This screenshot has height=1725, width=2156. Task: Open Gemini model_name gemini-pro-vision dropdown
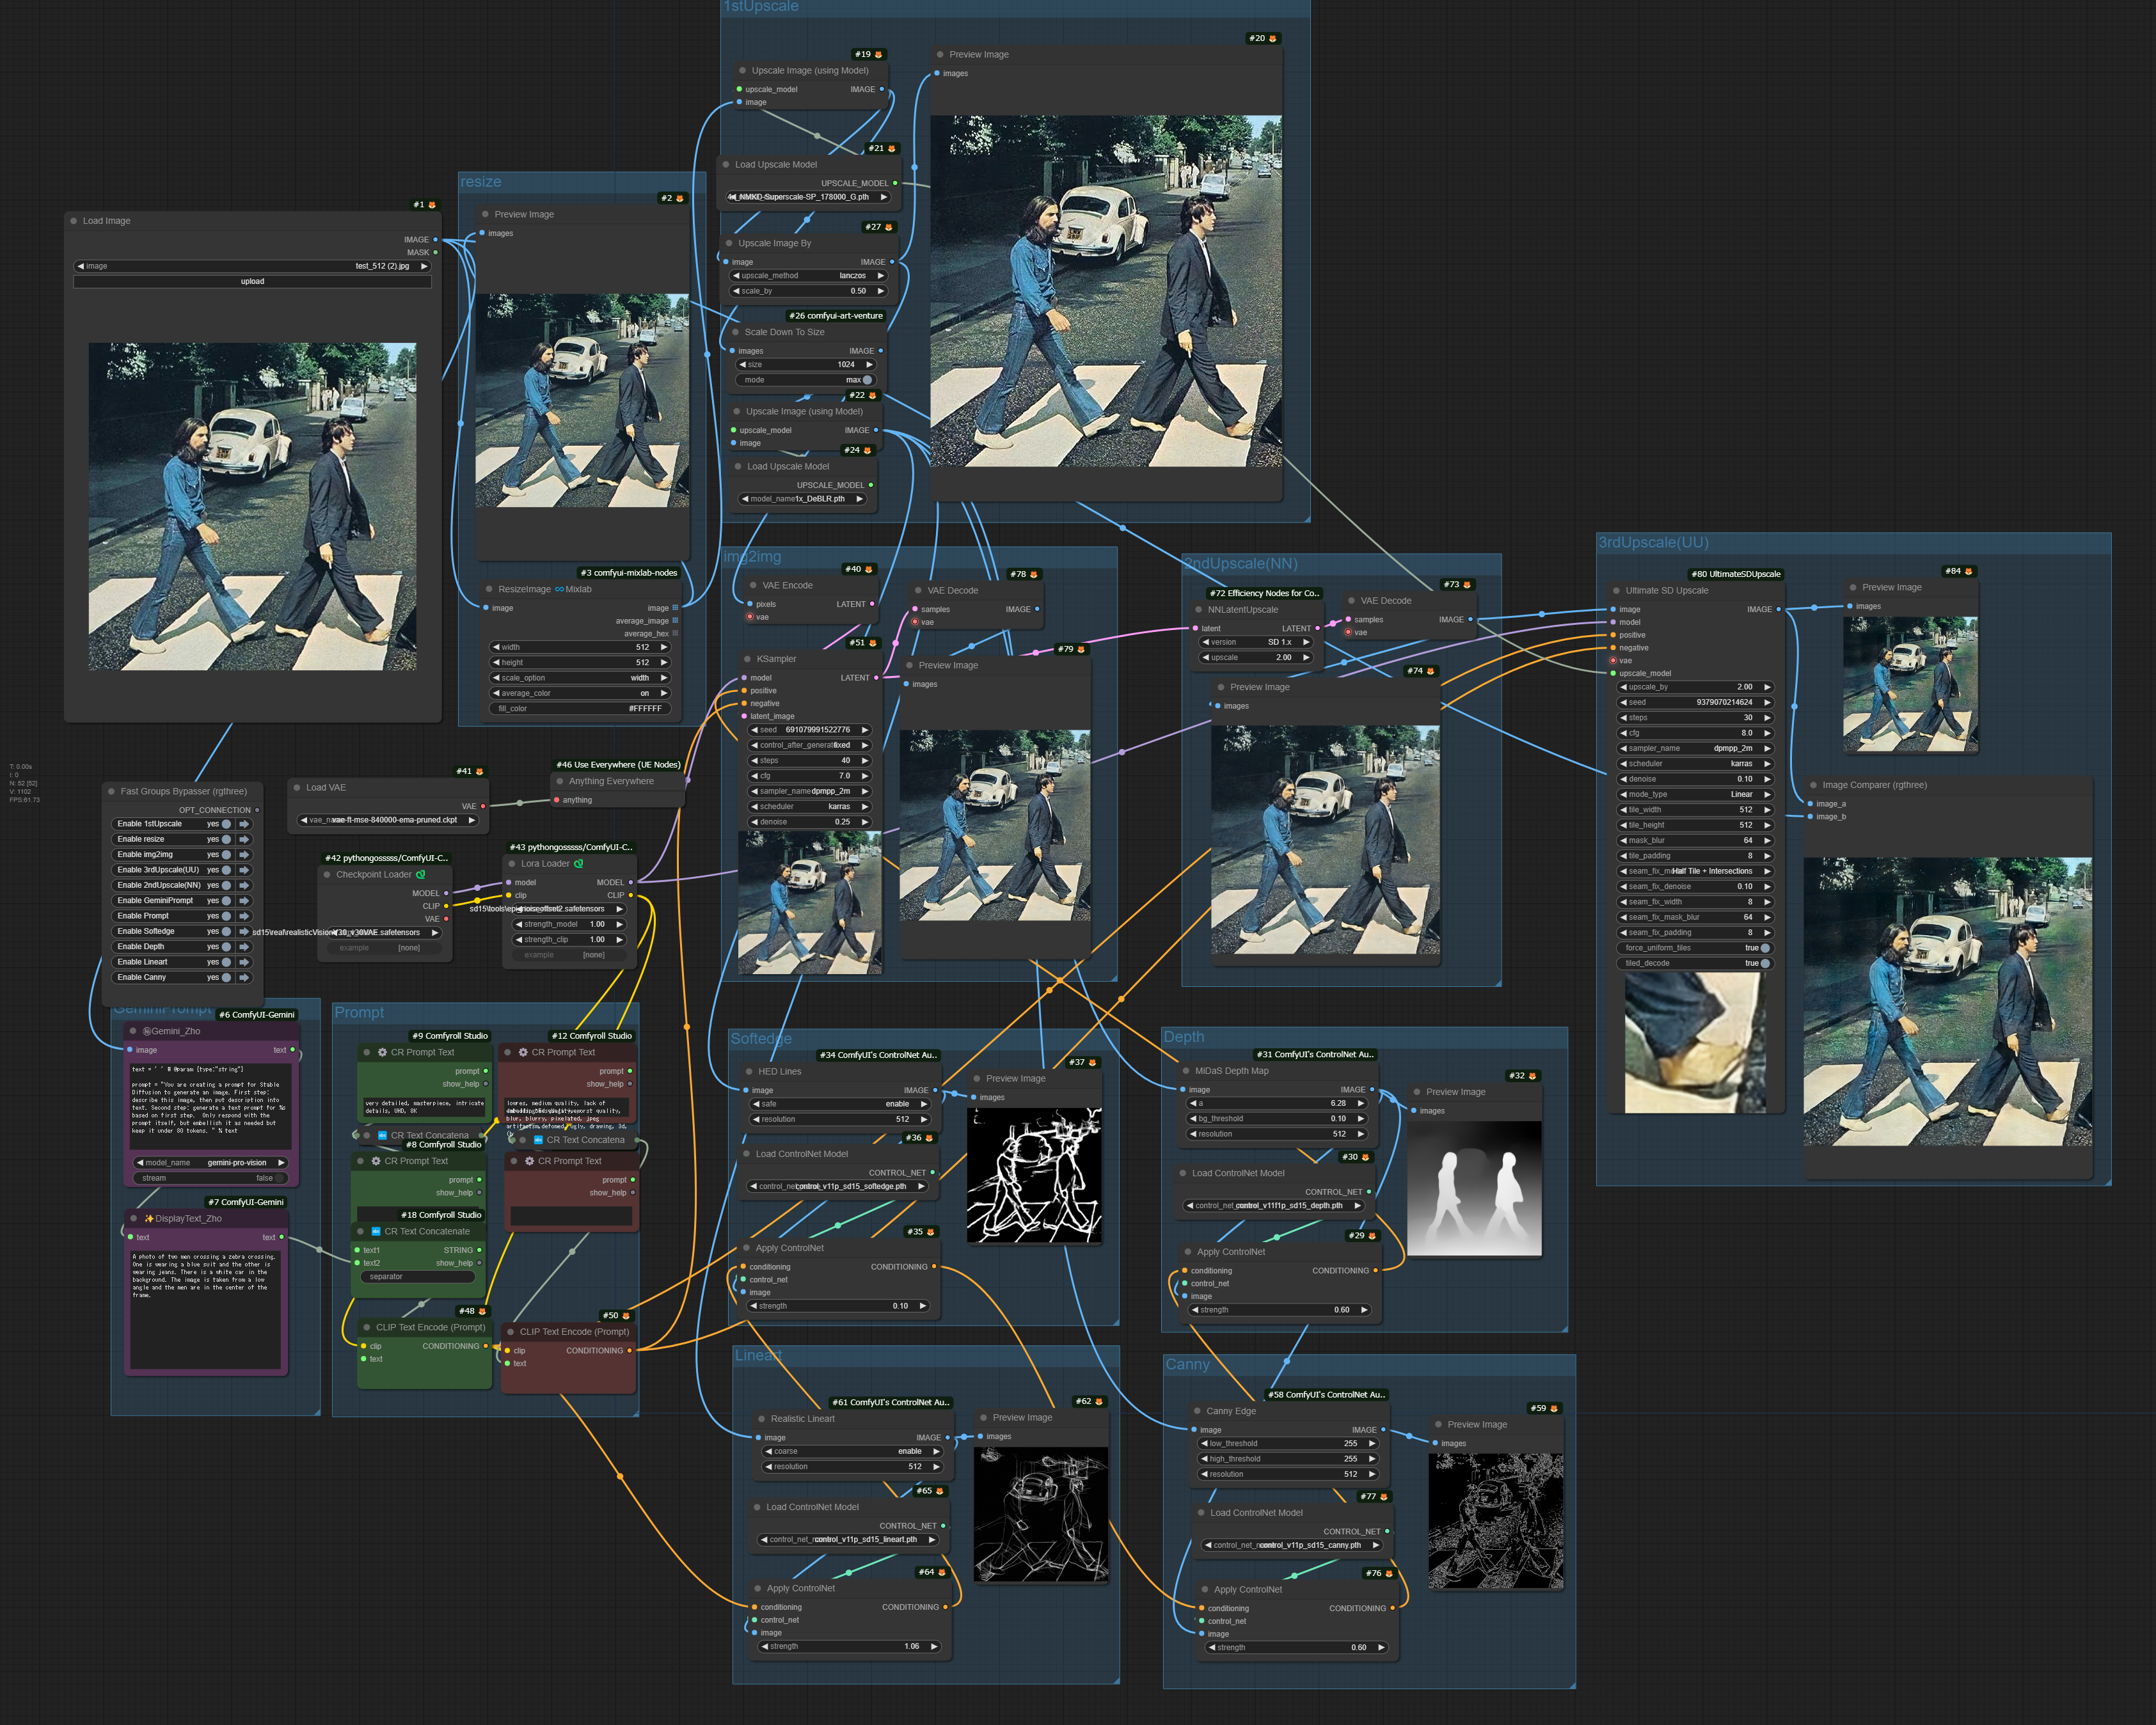(211, 1163)
